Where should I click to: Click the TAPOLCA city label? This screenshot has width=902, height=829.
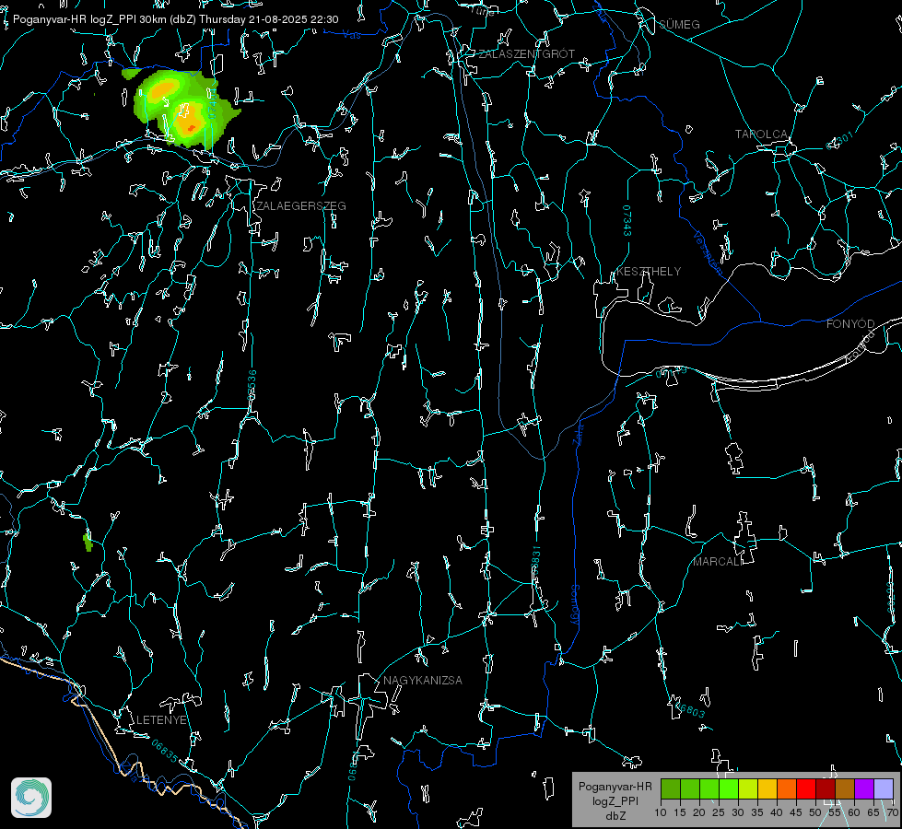[762, 134]
